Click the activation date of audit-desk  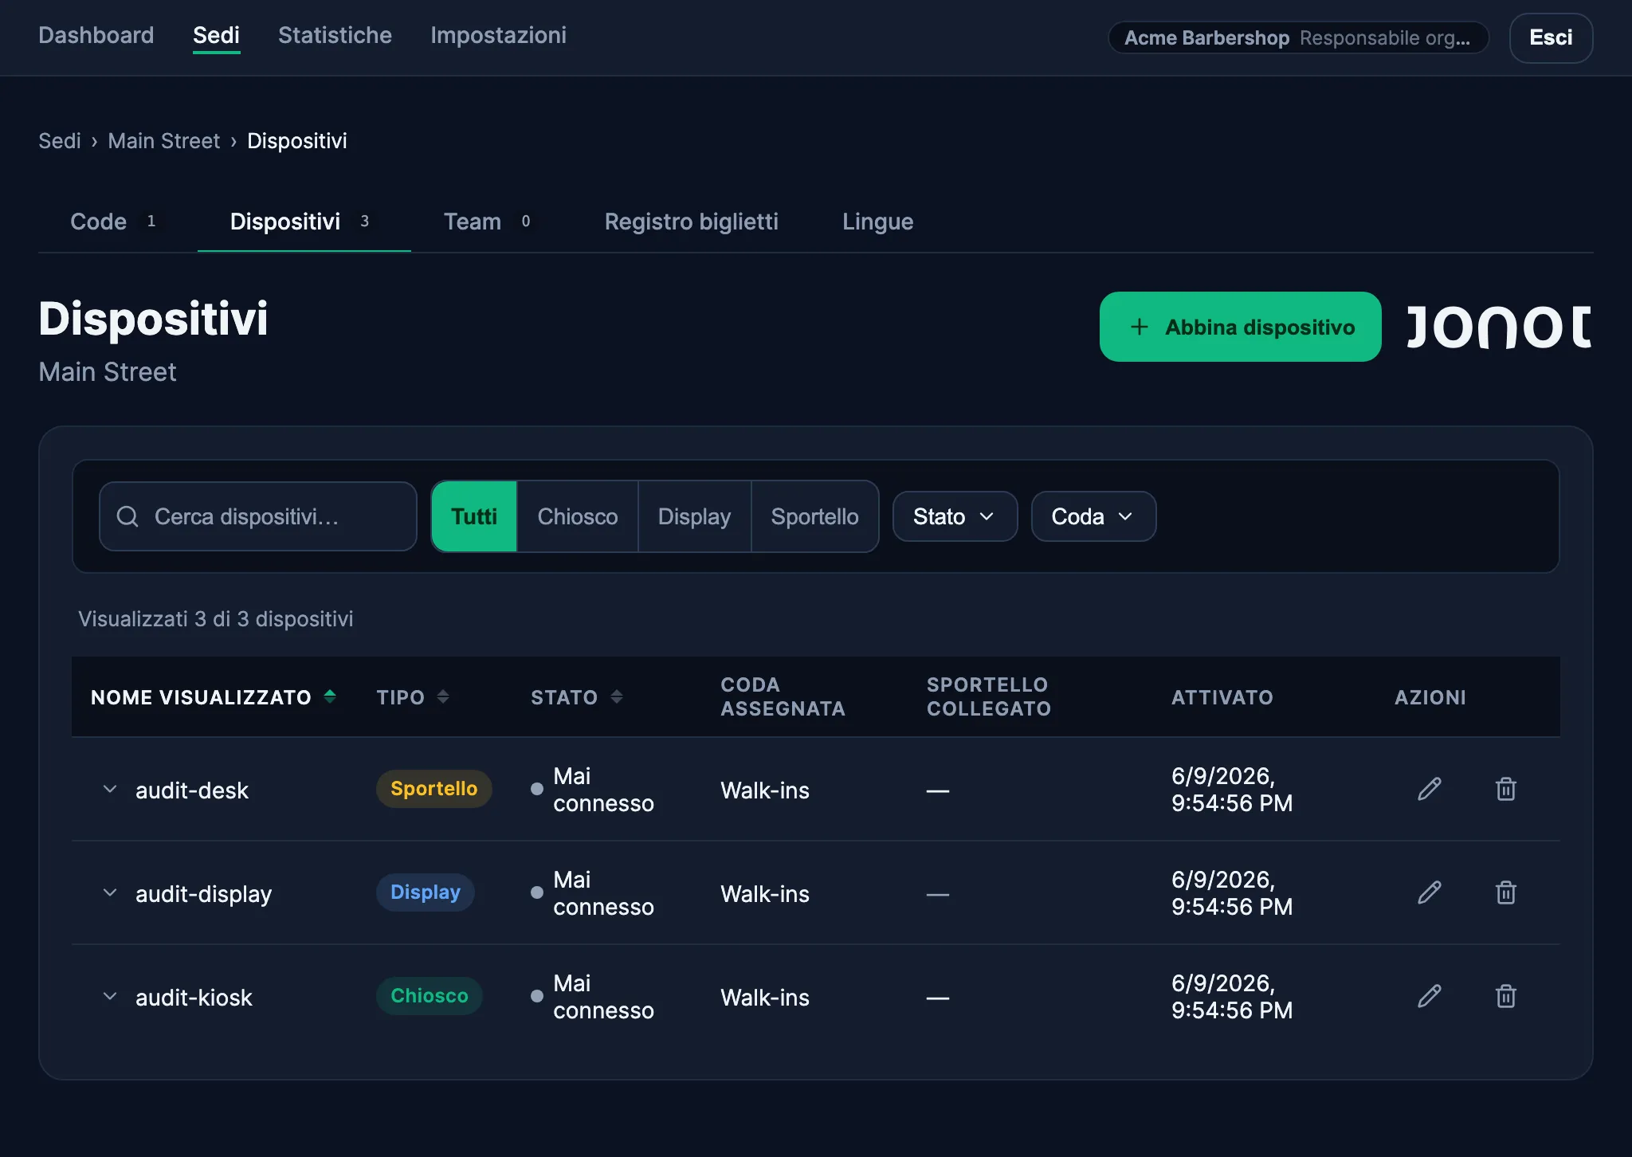pos(1232,790)
